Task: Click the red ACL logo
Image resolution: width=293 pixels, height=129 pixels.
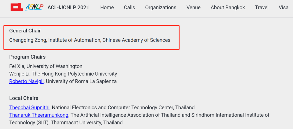Action: [x=17, y=7]
